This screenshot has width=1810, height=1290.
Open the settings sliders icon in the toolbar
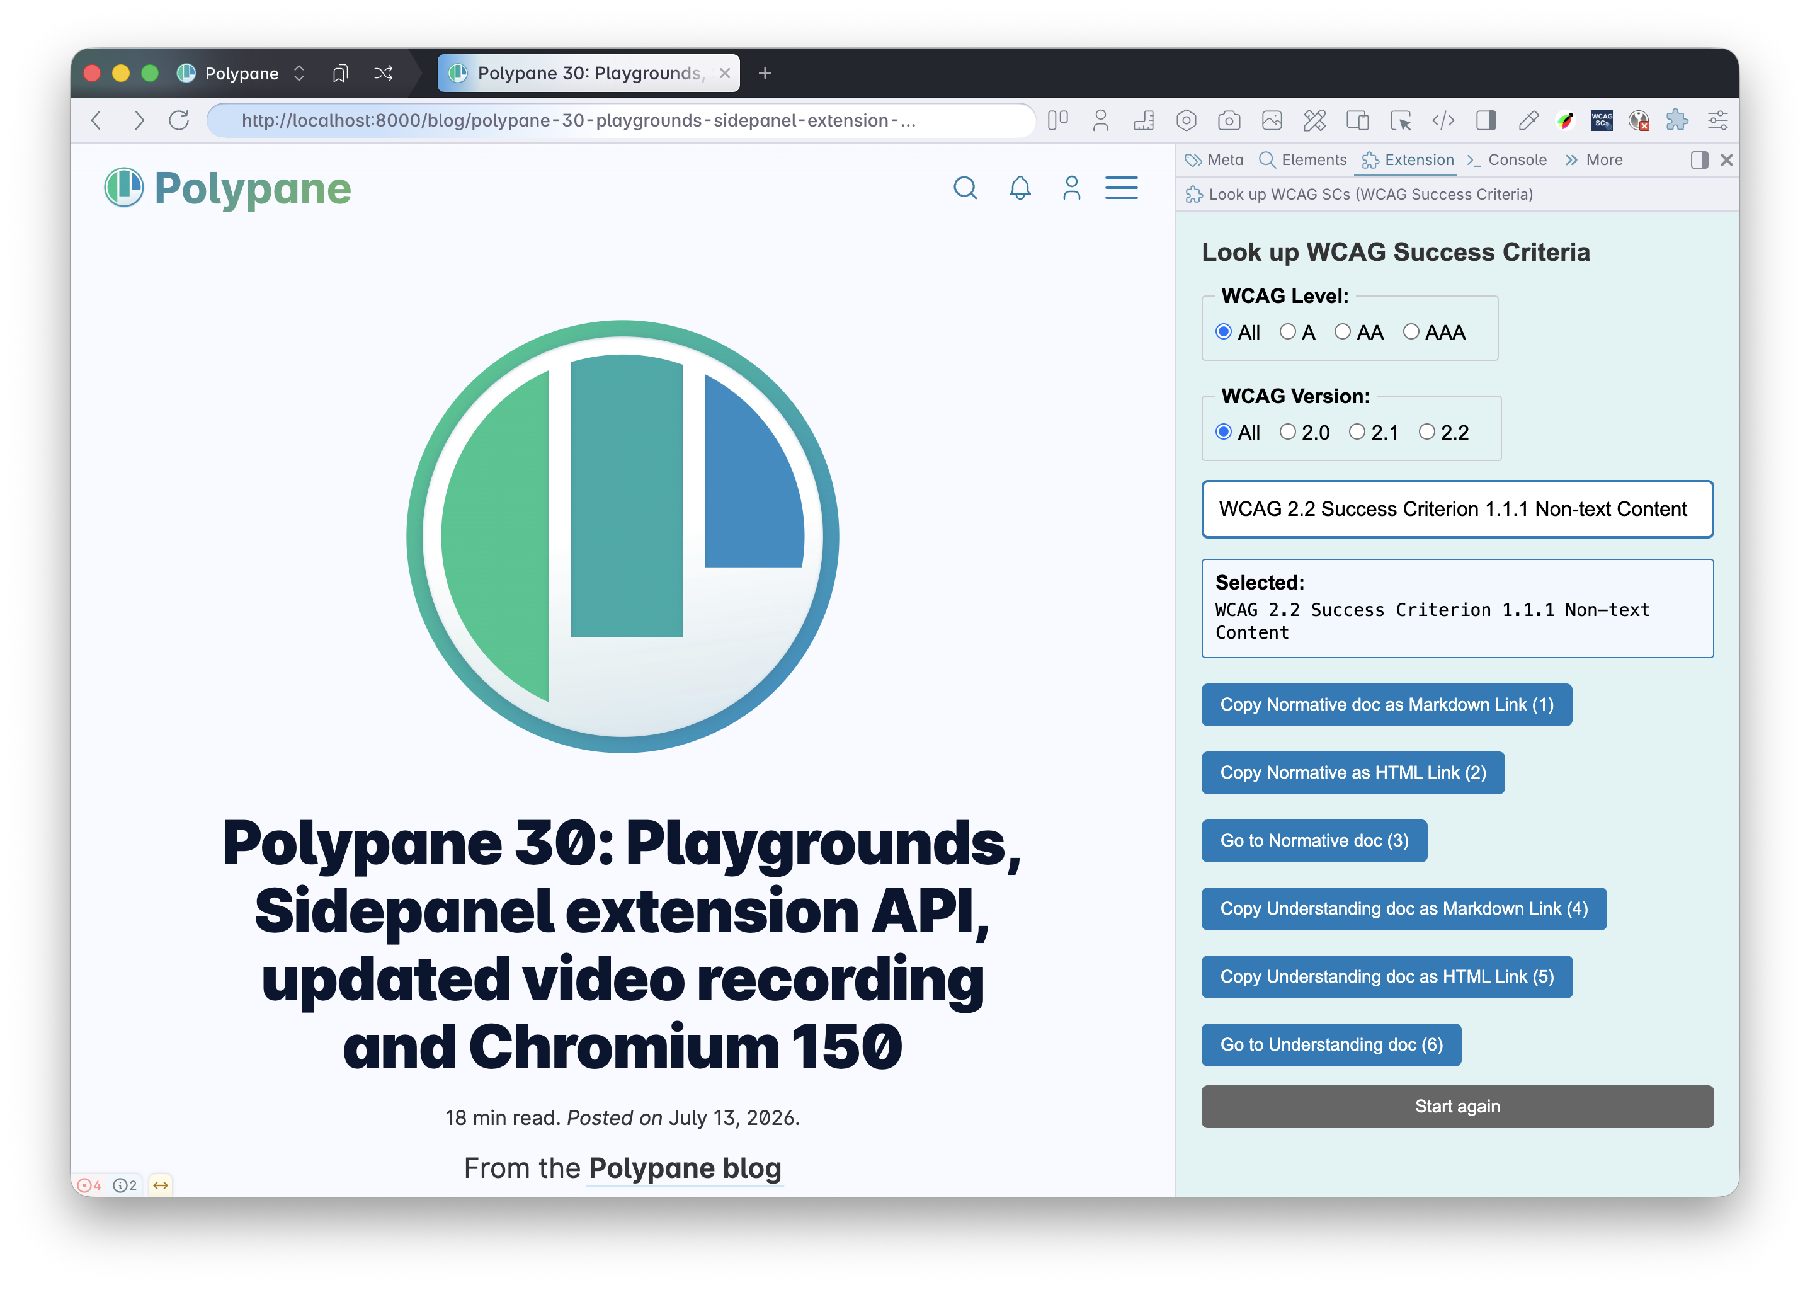[1718, 120]
